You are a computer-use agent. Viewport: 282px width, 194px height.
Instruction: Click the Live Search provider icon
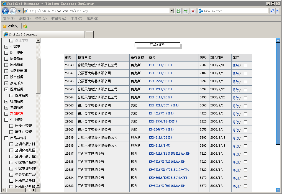[x=201, y=11]
